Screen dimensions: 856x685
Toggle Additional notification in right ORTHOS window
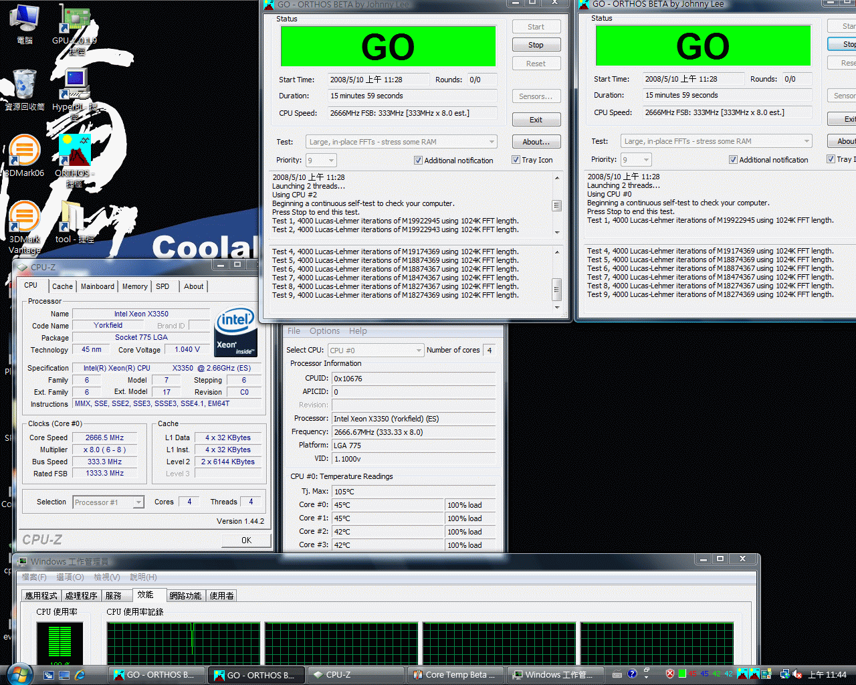[768, 160]
